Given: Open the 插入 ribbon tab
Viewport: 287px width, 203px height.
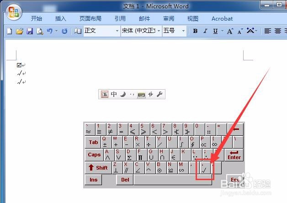Looking at the screenshot, I should pyautogui.click(x=60, y=18).
